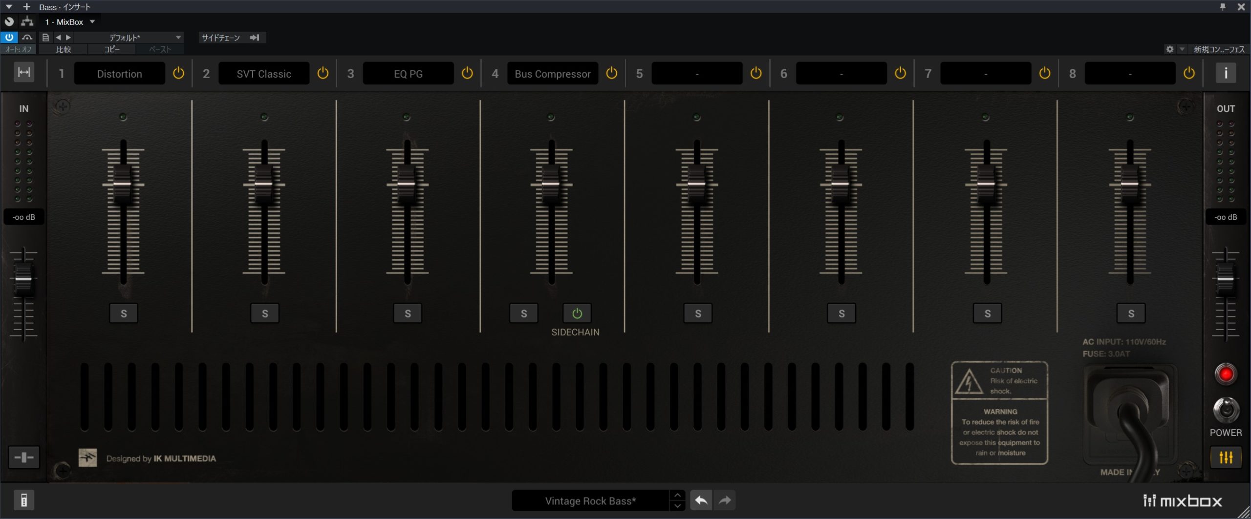Open the gear settings icon at top right

click(1169, 49)
